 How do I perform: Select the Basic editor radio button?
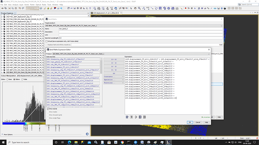(x=7, y=79)
